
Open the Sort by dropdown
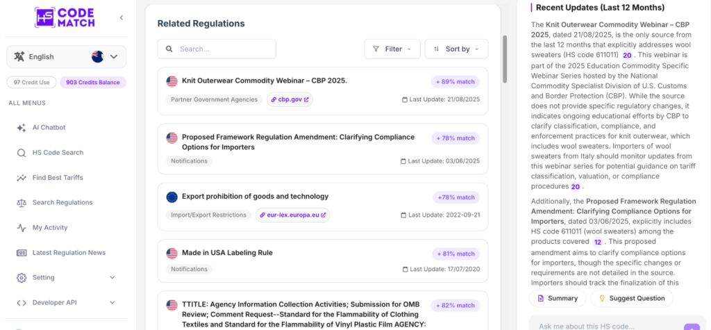pos(456,49)
